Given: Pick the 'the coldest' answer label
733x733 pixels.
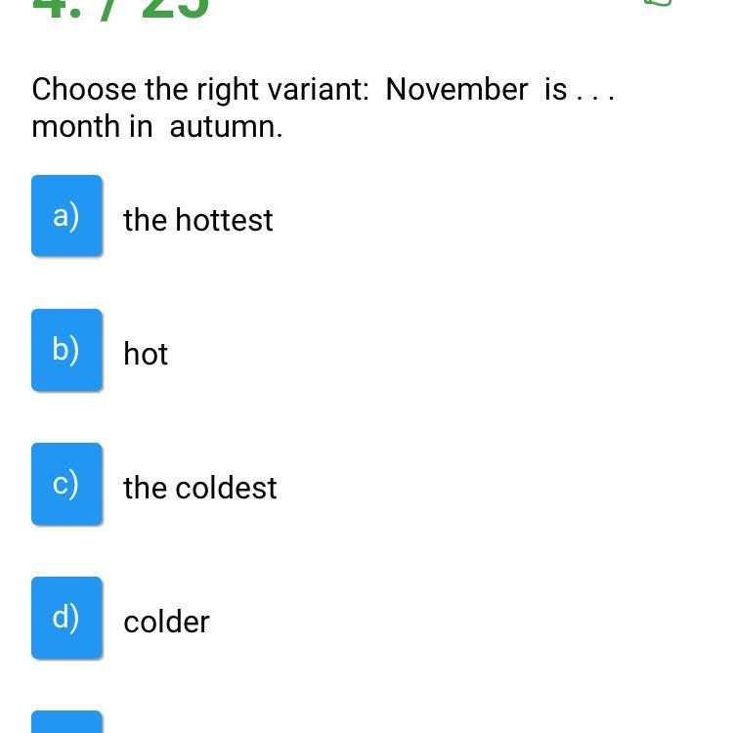Looking at the screenshot, I should point(200,488).
